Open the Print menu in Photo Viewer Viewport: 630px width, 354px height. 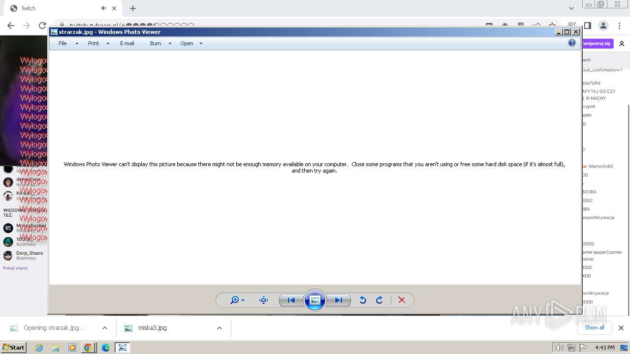[94, 43]
